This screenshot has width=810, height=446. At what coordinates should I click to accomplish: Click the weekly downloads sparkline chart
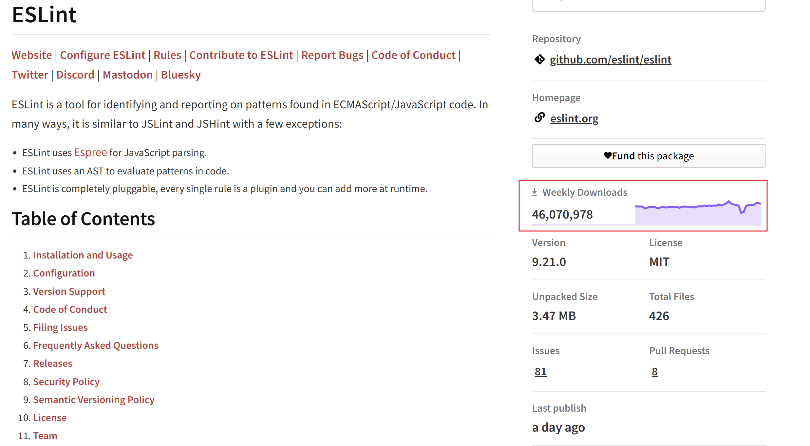pyautogui.click(x=698, y=213)
